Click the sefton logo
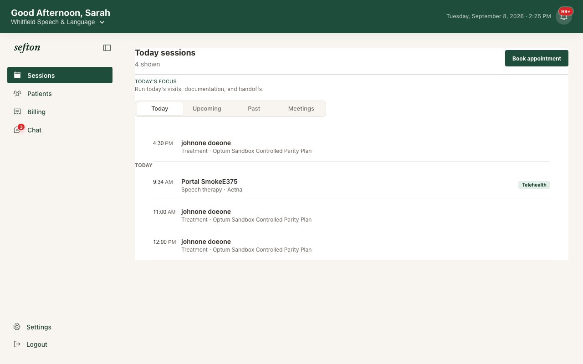 point(27,48)
